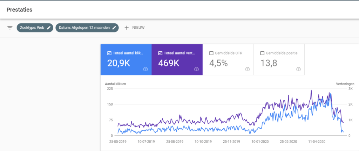This screenshot has height=151, width=359.
Task: Click the 25-02-2020 date label
Action: [x=289, y=142]
